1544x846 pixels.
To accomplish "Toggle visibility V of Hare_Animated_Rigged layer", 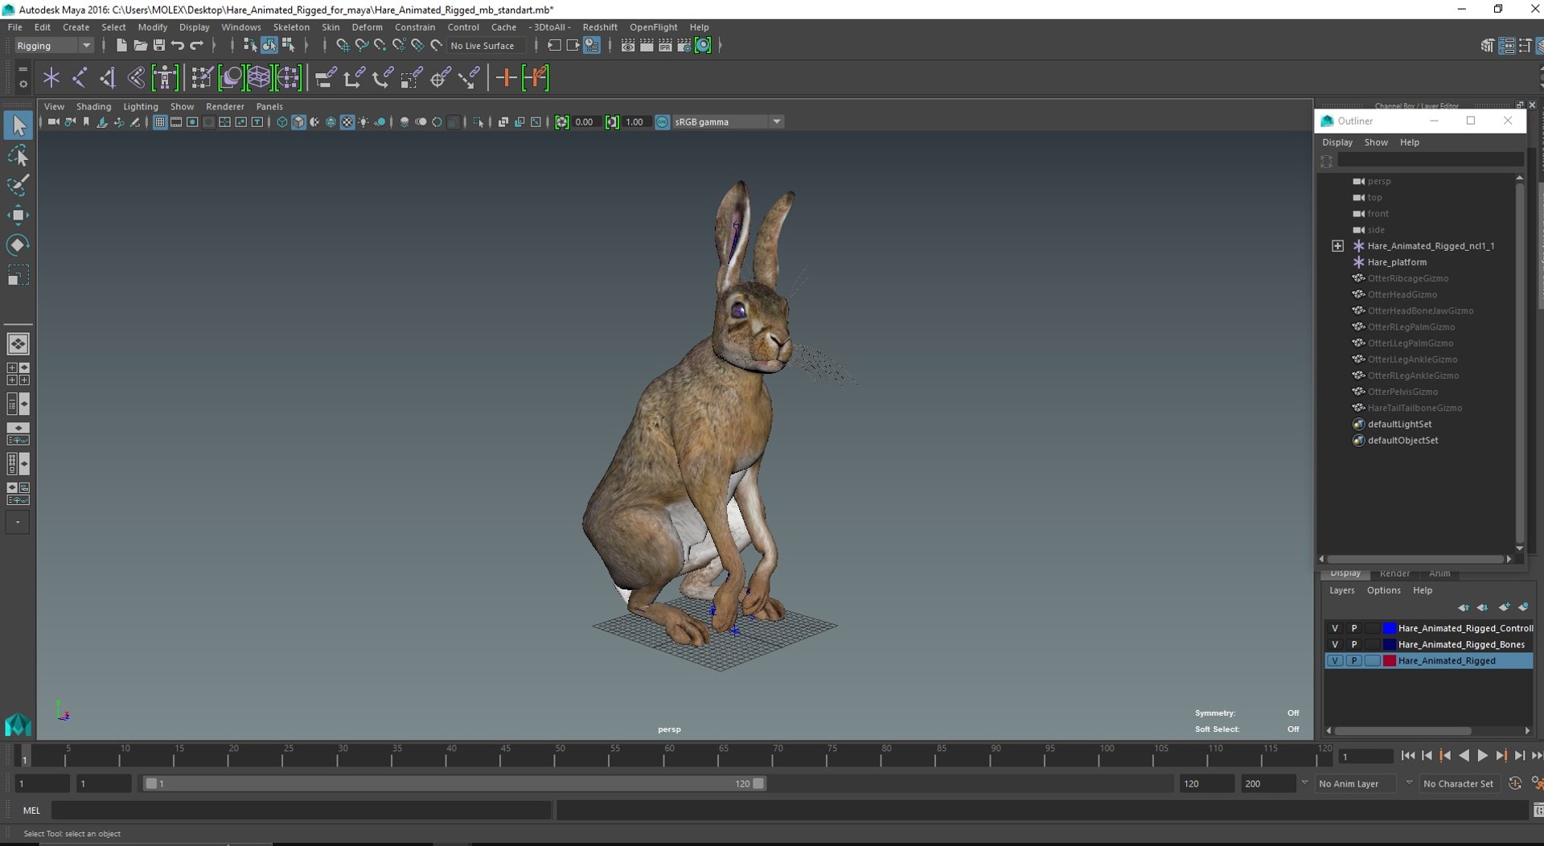I will pos(1335,660).
